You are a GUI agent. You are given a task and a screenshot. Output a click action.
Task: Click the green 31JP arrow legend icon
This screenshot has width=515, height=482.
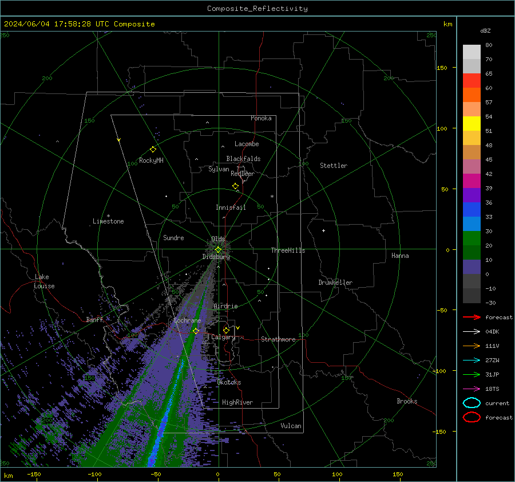pyautogui.click(x=472, y=374)
